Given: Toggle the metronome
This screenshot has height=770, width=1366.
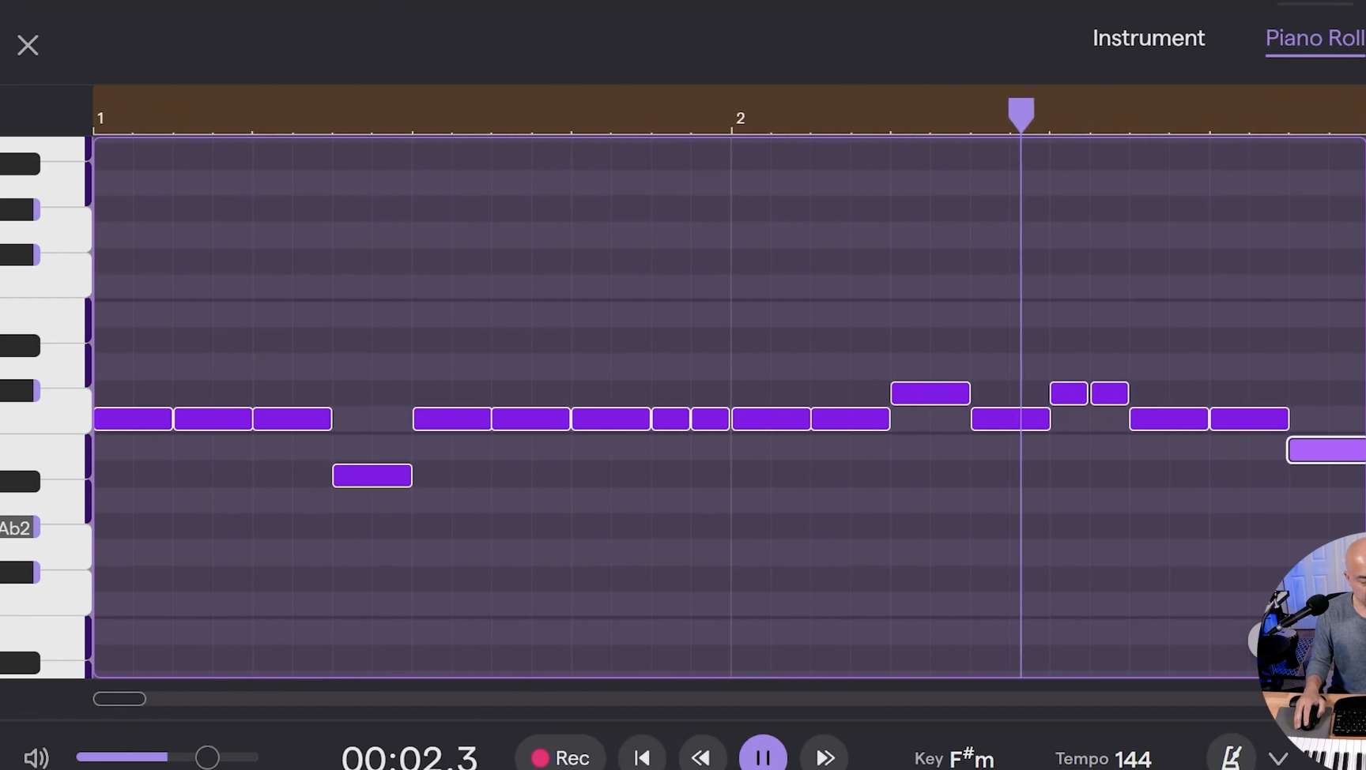Looking at the screenshot, I should [x=1231, y=757].
